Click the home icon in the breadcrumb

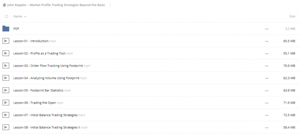click(4, 5)
